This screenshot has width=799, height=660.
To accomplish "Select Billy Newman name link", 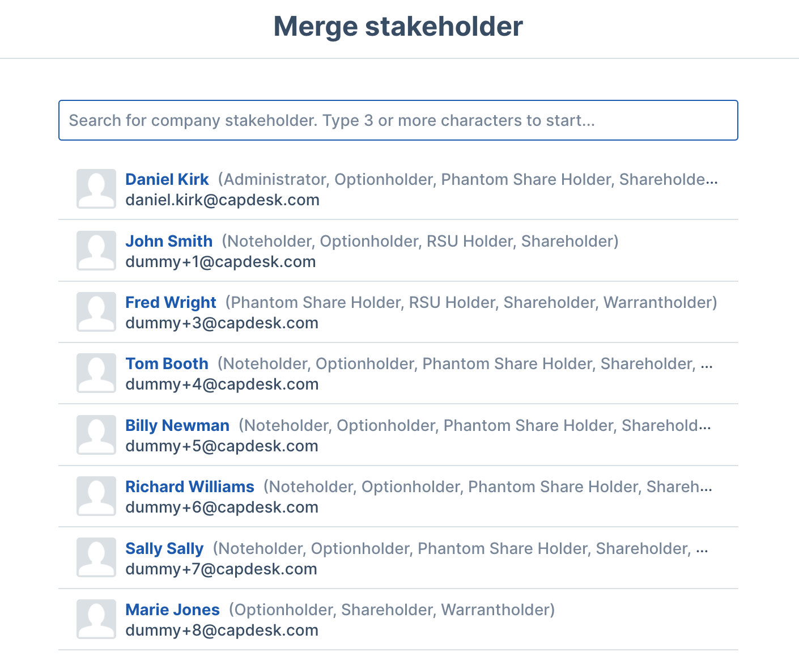I will pos(177,425).
